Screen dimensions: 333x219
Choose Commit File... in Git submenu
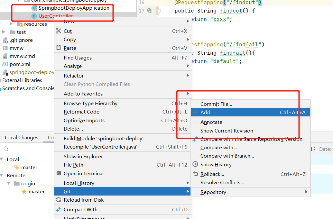[250, 104]
